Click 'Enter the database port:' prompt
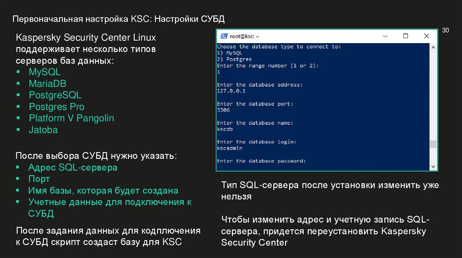Screen dimensions: 462x258 255,104
